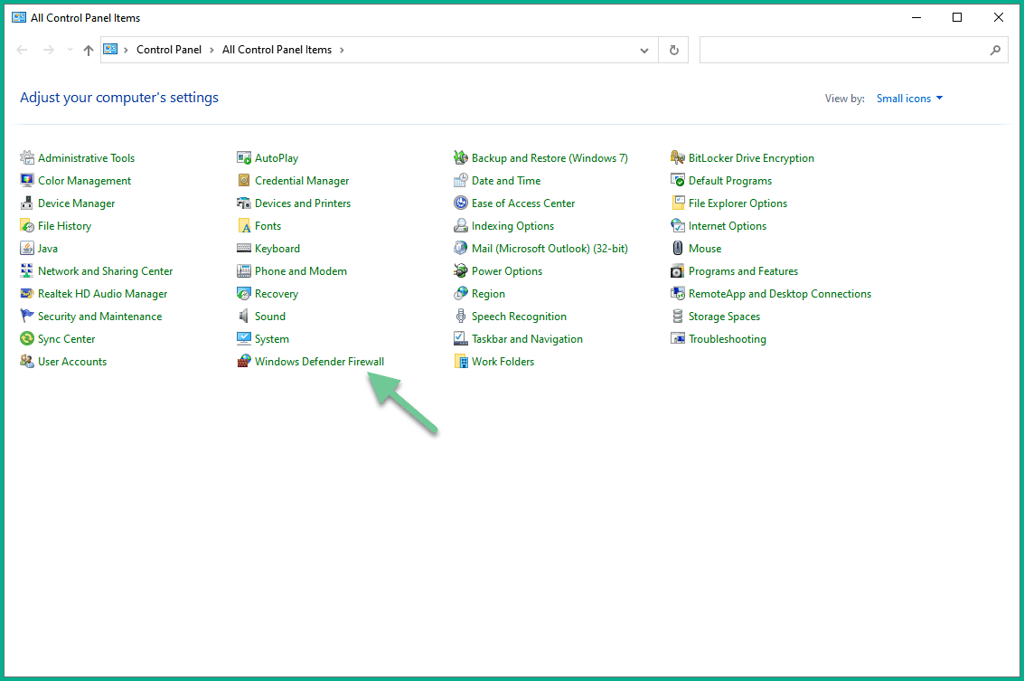Viewport: 1024px width, 681px height.
Task: Click the Realtek HD Audio Manager icon
Action: [x=27, y=294]
